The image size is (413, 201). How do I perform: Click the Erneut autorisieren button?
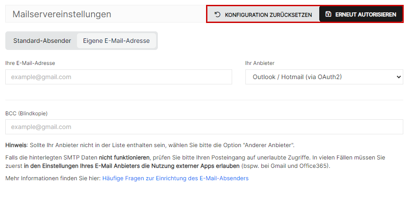point(360,14)
